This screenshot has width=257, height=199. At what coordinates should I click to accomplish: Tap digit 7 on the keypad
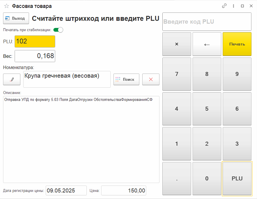[x=177, y=74]
